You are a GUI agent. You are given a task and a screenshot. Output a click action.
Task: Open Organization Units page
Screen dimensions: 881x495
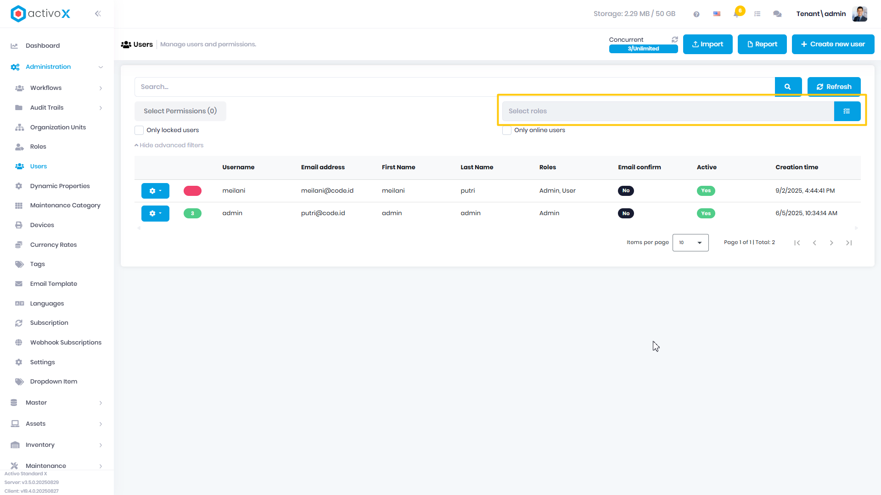click(57, 128)
